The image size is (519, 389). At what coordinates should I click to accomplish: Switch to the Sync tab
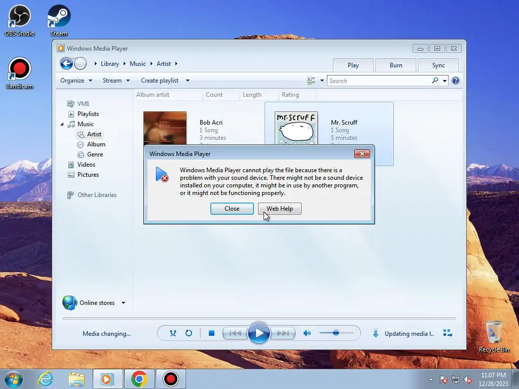438,65
